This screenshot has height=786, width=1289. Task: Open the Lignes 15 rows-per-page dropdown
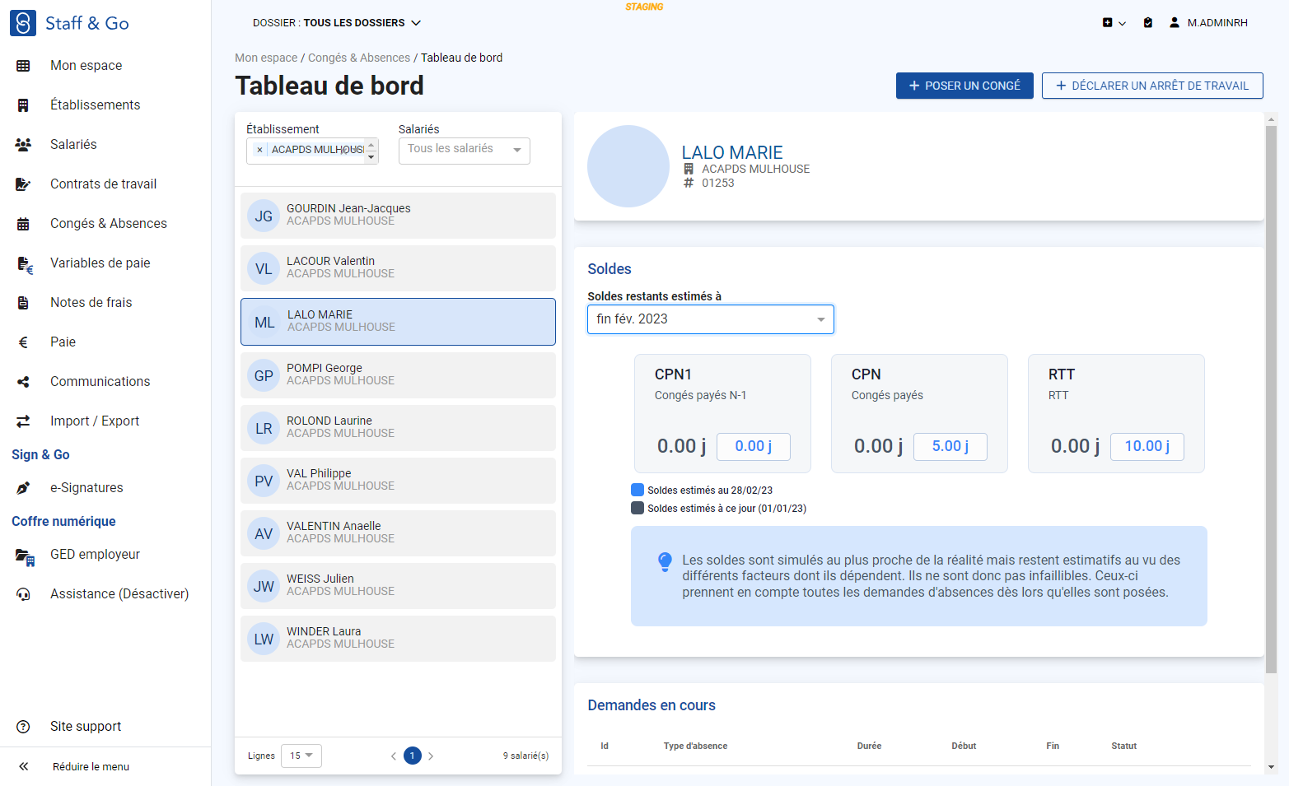pyautogui.click(x=301, y=756)
